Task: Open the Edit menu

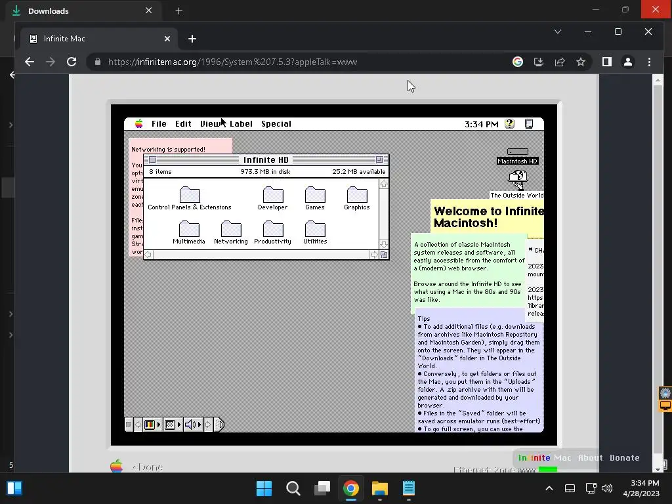Action: click(x=183, y=124)
